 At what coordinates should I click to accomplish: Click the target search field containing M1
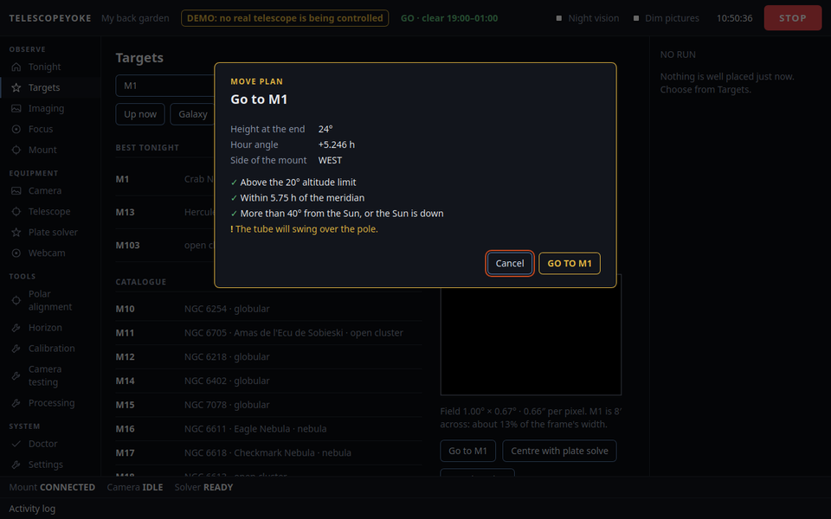[165, 86]
